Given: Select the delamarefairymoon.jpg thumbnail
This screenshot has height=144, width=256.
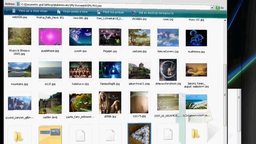Looking at the screenshot, I should tap(168, 70).
